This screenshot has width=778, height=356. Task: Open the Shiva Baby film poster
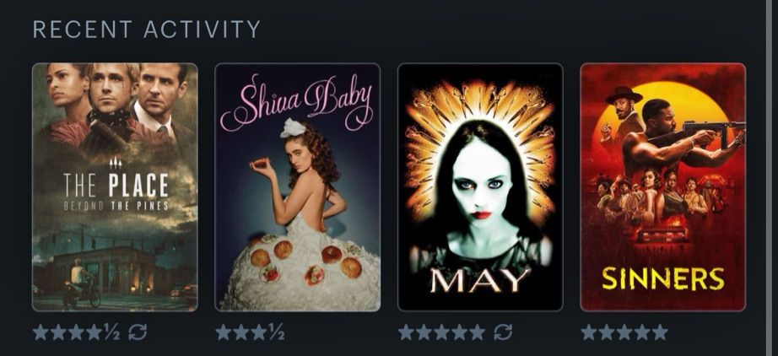(x=297, y=187)
